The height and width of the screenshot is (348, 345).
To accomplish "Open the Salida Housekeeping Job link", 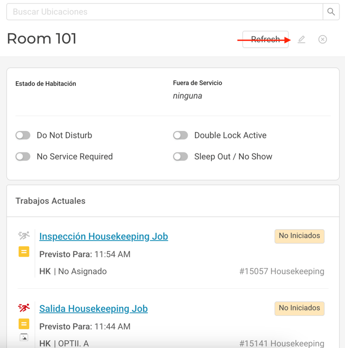I will 93,308.
